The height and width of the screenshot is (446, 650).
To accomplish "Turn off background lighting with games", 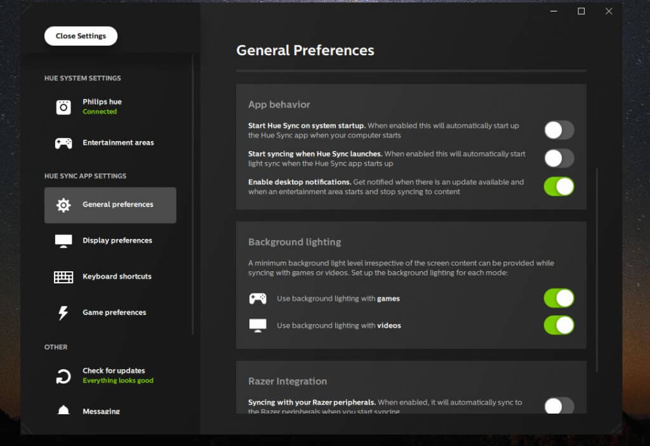I will (559, 298).
